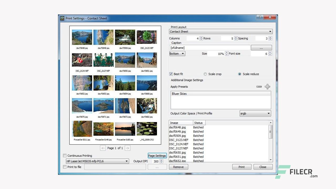Select the Scale crop radio button
Screen dimensions: 336x189
coord(205,74)
